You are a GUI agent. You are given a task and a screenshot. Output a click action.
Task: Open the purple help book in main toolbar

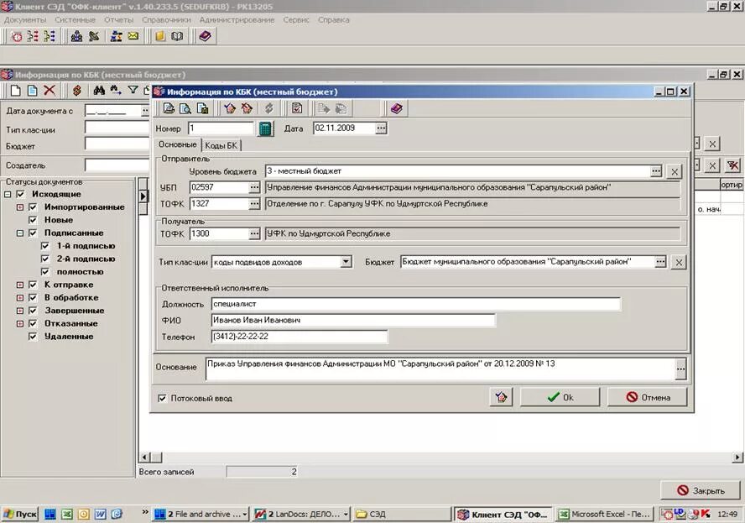click(205, 36)
